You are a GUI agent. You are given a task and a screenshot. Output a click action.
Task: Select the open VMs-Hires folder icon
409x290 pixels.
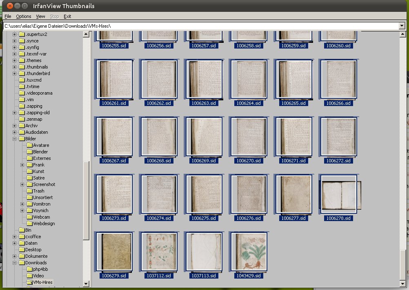(x=29, y=282)
